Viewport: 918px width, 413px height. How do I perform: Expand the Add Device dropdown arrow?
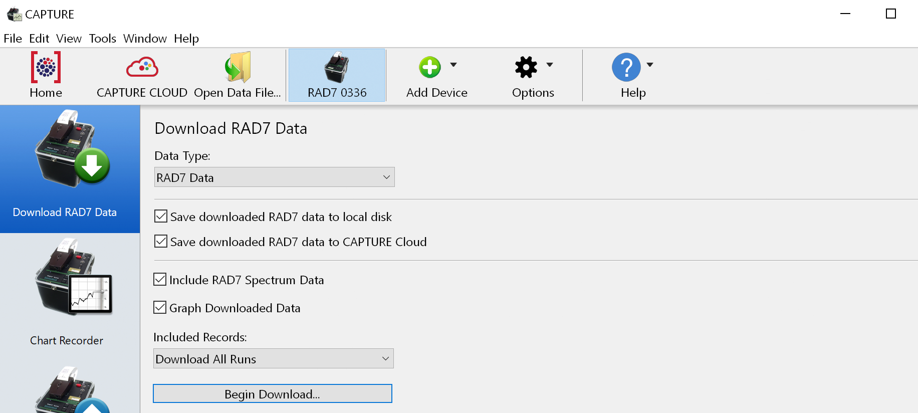453,65
